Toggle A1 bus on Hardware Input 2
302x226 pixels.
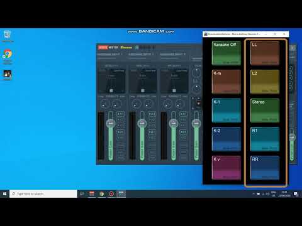point(152,114)
